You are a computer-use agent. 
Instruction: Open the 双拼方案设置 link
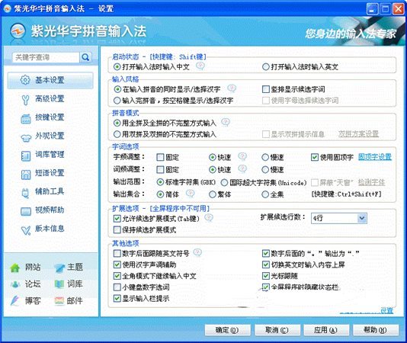(x=358, y=134)
